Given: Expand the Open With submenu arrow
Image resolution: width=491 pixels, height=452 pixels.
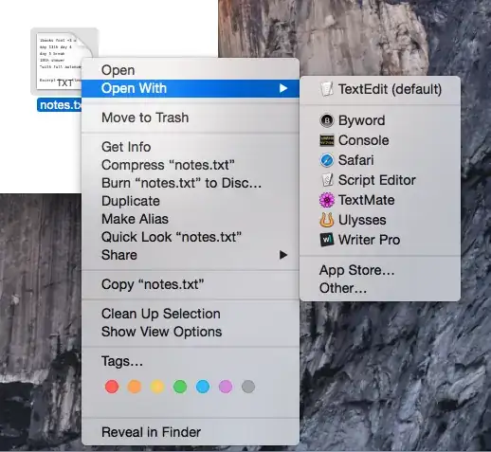Looking at the screenshot, I should (283, 88).
